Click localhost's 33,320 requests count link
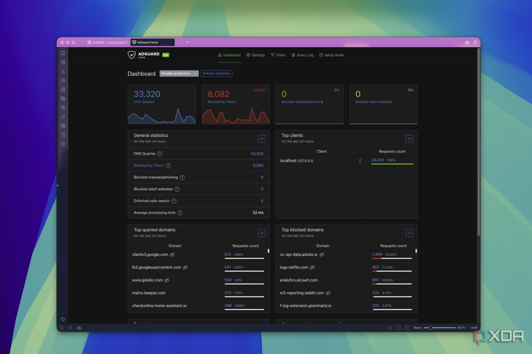This screenshot has height=354, width=532. 378,160
